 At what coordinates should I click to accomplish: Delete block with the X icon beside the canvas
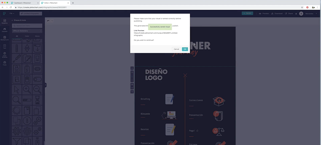132,88
